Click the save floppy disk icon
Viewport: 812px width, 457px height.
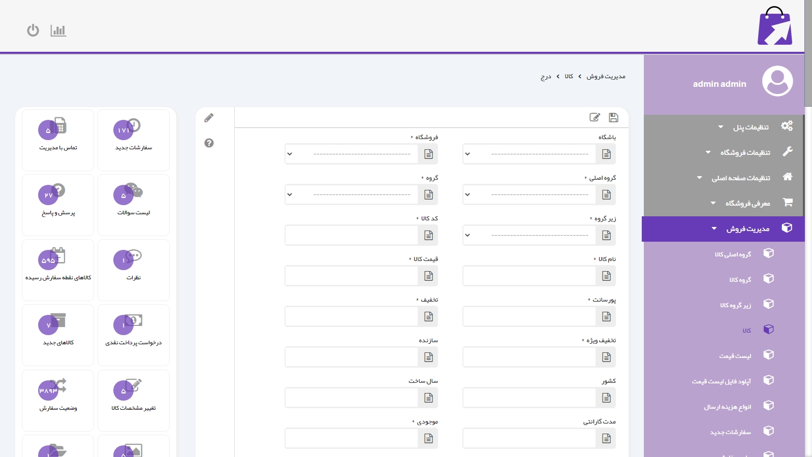[613, 118]
